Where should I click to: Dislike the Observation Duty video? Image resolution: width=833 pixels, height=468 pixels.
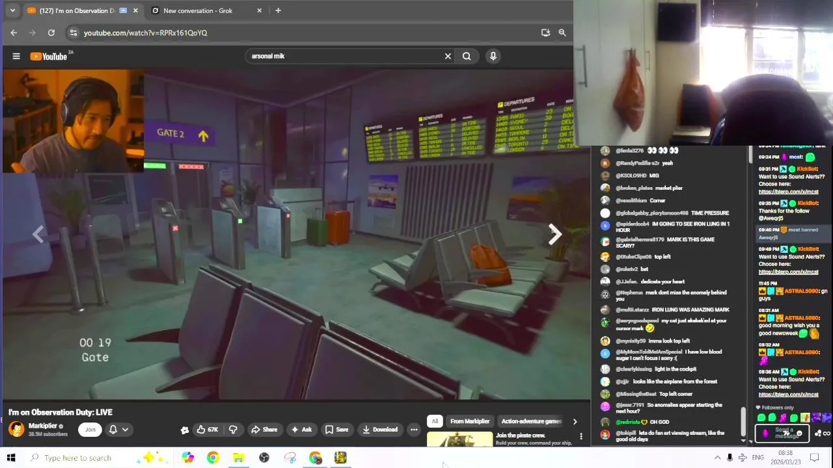(233, 430)
